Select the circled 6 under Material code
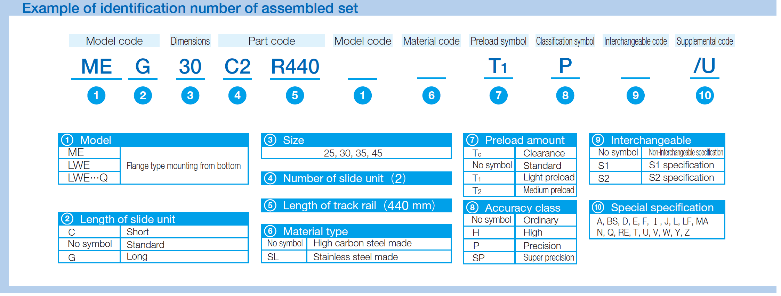The width and height of the screenshot is (781, 296). tap(431, 95)
